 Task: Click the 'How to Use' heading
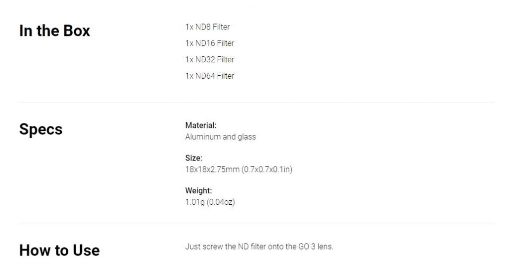(59, 250)
